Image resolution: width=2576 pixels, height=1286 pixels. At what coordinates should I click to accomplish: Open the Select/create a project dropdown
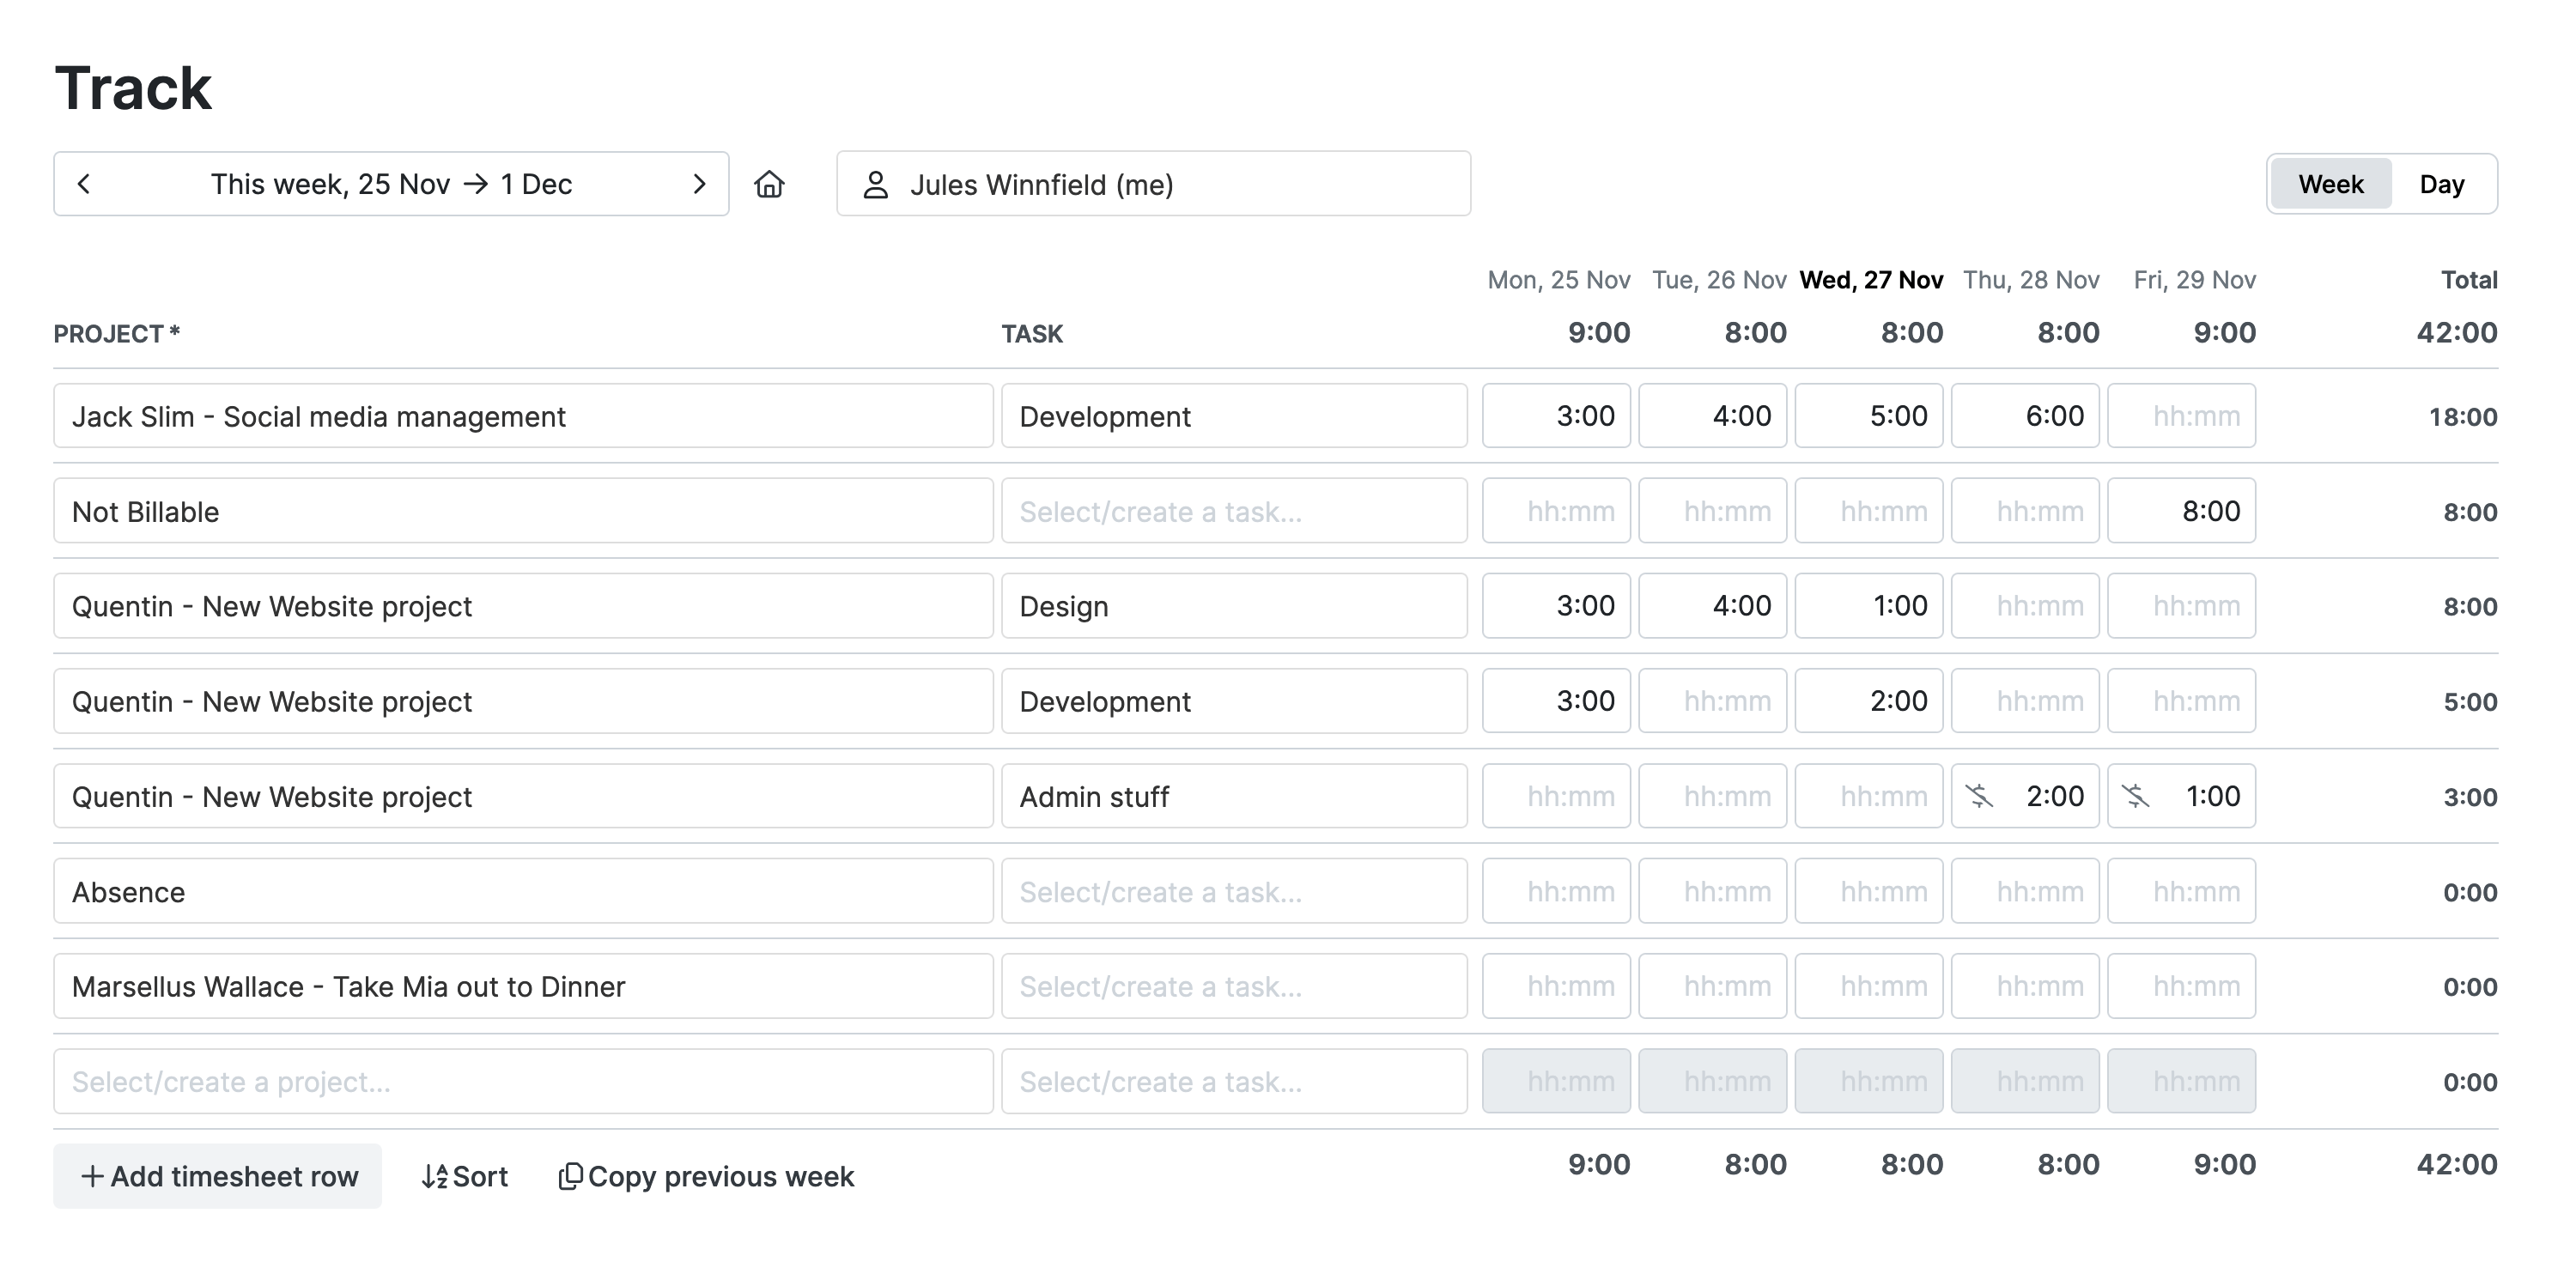click(x=521, y=1081)
